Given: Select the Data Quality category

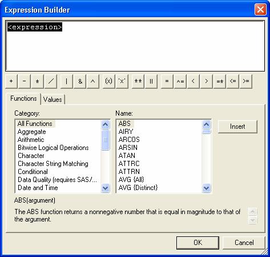Looking at the screenshot, I should click(x=58, y=180).
